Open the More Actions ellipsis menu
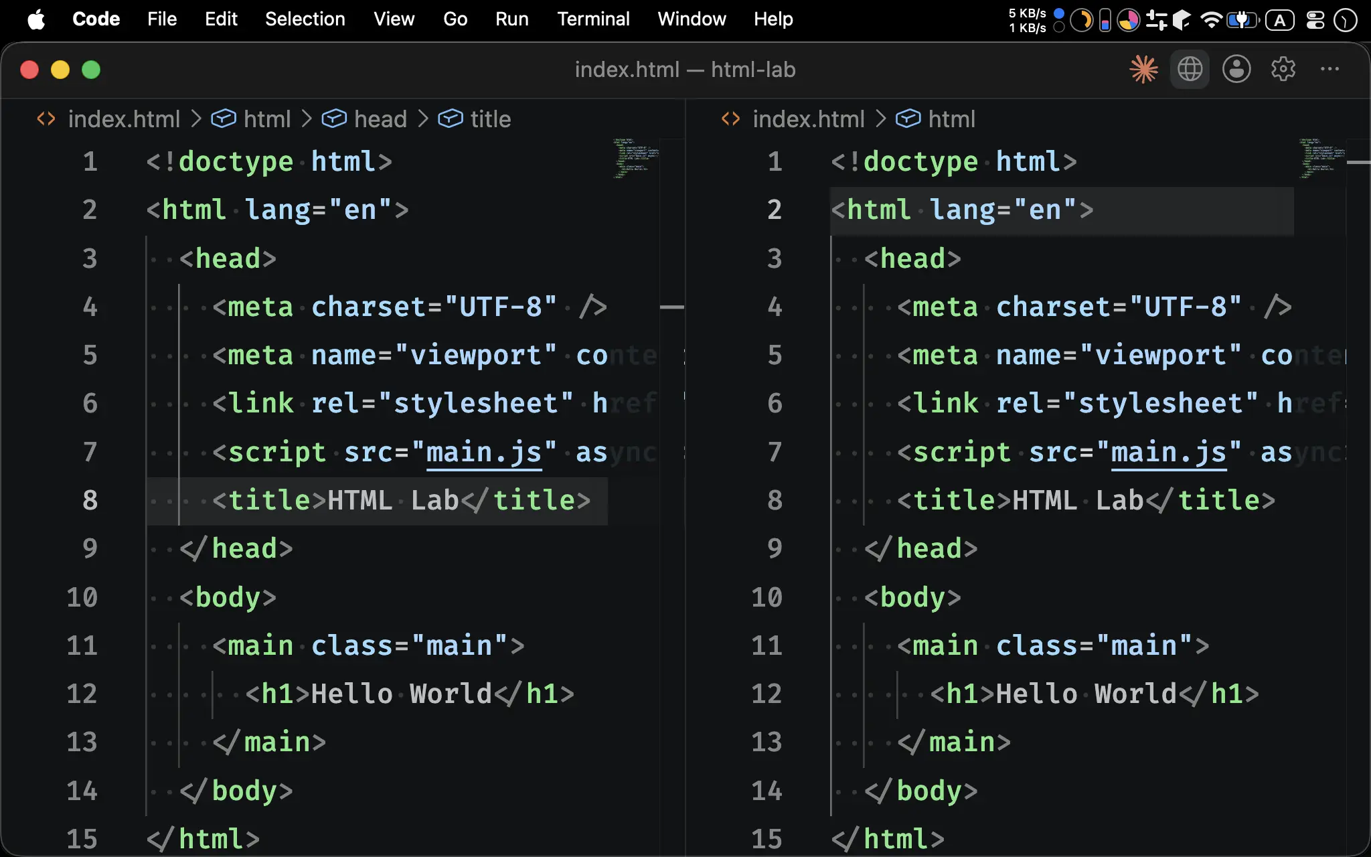Screen dimensions: 1371x857 tap(1329, 69)
